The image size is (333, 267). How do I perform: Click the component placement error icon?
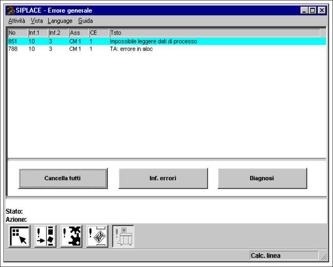click(x=45, y=236)
